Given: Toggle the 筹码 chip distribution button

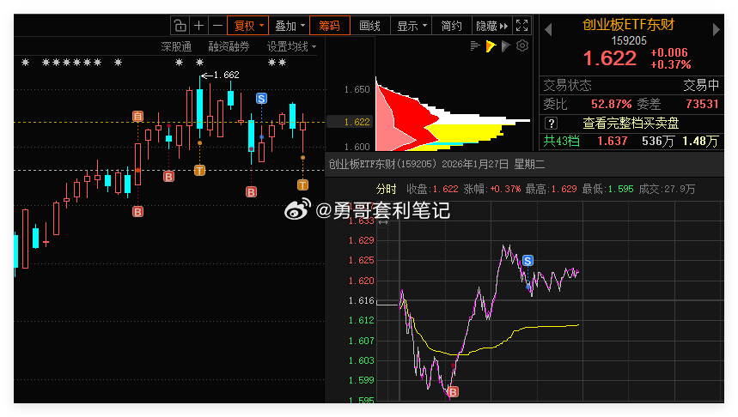Looking at the screenshot, I should coord(329,26).
